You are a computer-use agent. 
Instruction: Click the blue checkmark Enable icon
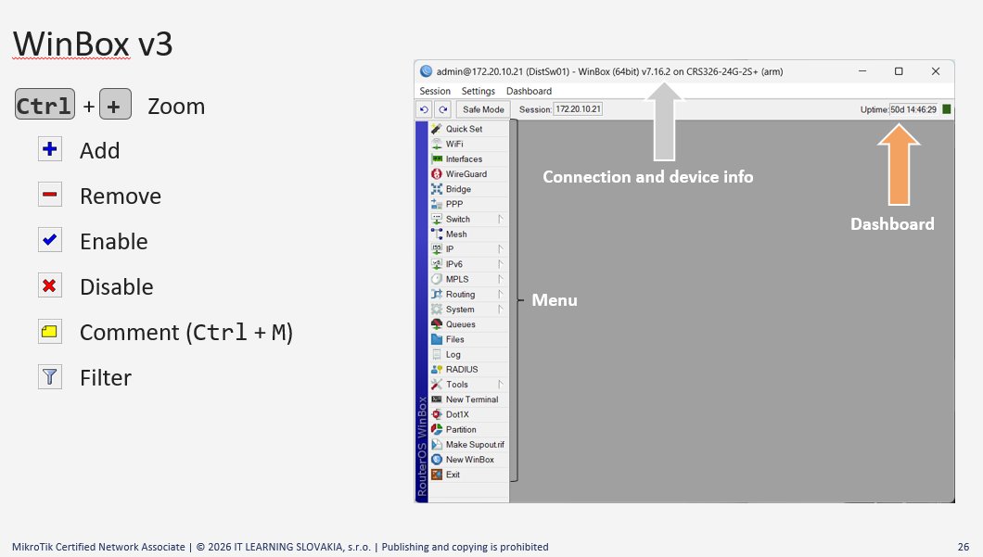pyautogui.click(x=49, y=240)
